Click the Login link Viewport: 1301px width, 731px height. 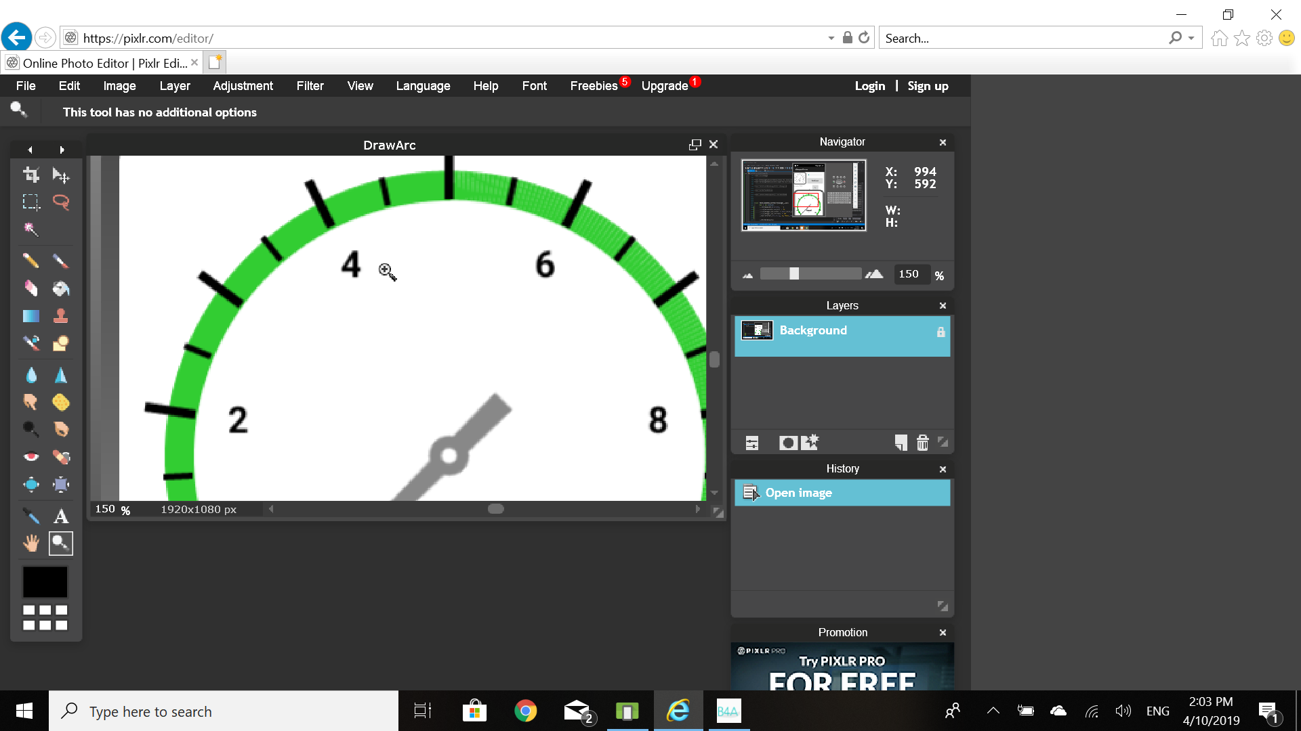click(869, 86)
